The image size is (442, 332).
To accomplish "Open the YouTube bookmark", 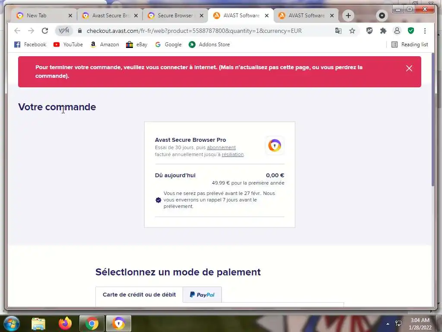I will click(68, 45).
